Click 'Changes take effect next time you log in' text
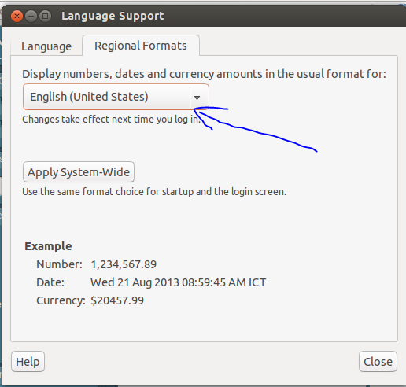Viewport: 406px width, 387px height. coord(111,120)
